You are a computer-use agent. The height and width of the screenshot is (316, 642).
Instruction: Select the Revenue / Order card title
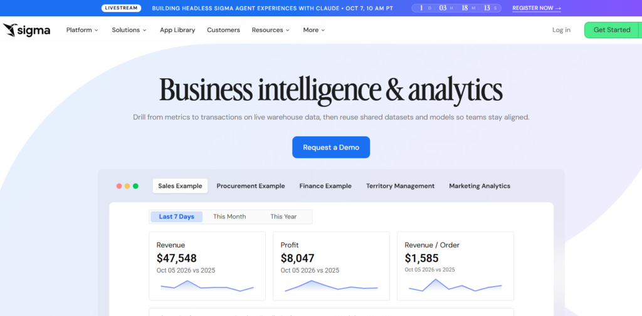pyautogui.click(x=432, y=245)
